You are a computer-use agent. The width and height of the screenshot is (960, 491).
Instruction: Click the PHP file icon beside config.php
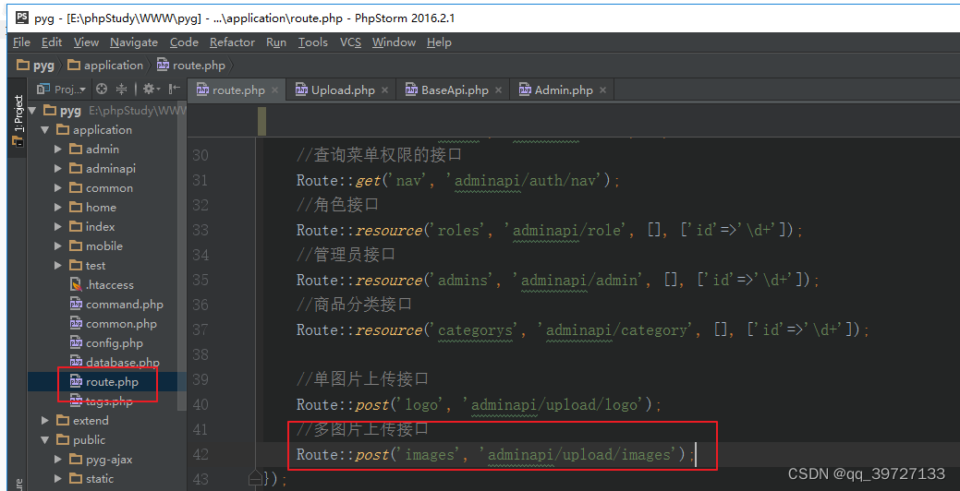point(76,343)
